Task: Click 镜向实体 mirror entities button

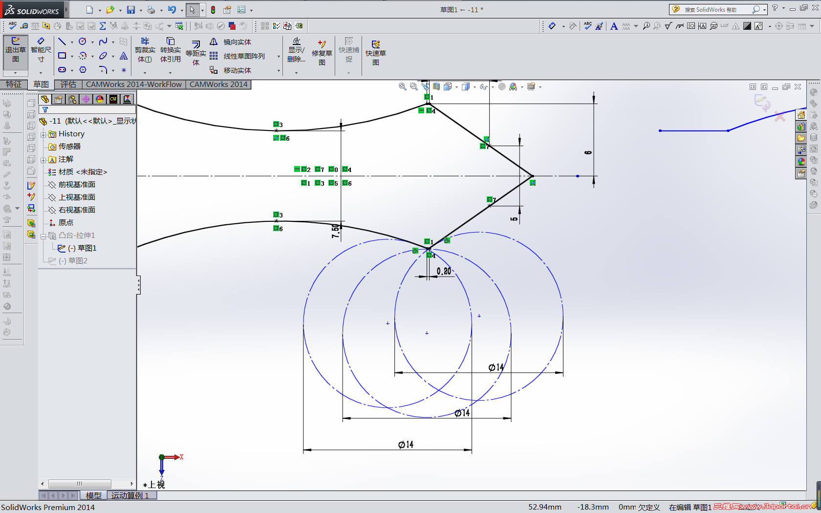Action: (x=231, y=42)
